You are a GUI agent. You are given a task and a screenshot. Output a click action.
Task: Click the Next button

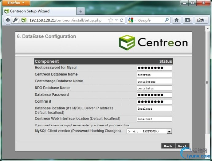[x=182, y=146]
